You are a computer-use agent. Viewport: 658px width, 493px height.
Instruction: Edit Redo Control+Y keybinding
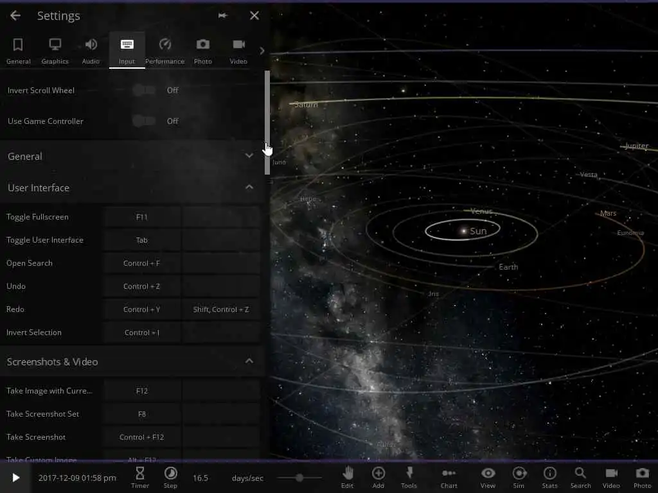click(142, 309)
